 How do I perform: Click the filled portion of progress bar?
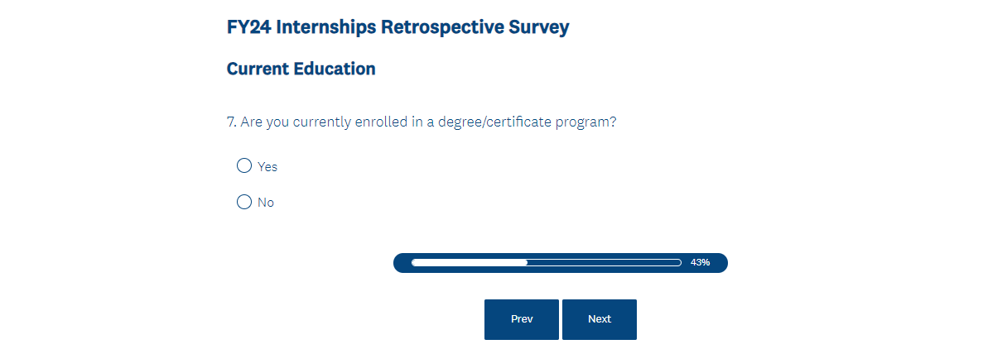(x=469, y=262)
